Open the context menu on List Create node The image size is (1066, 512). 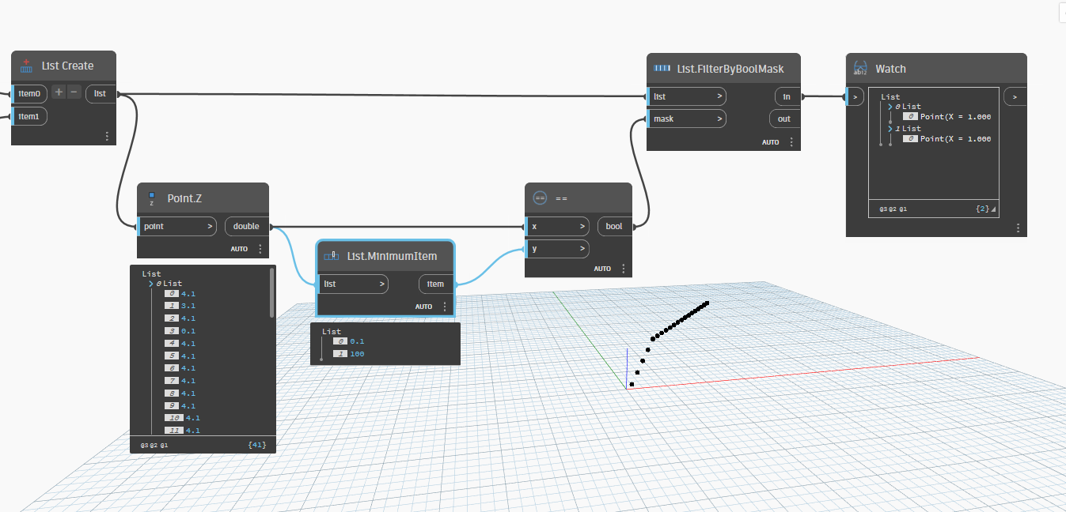point(107,135)
